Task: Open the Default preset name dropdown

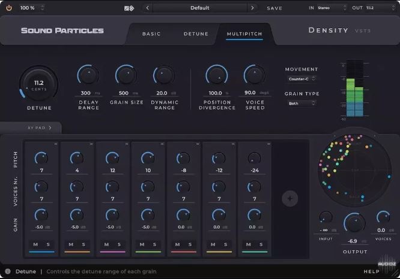Action: [200, 8]
